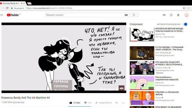Open the Chrome menu button
The height and width of the screenshot is (108, 192).
(189, 8)
